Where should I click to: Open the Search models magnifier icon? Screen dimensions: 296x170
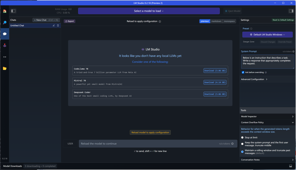click(5, 23)
